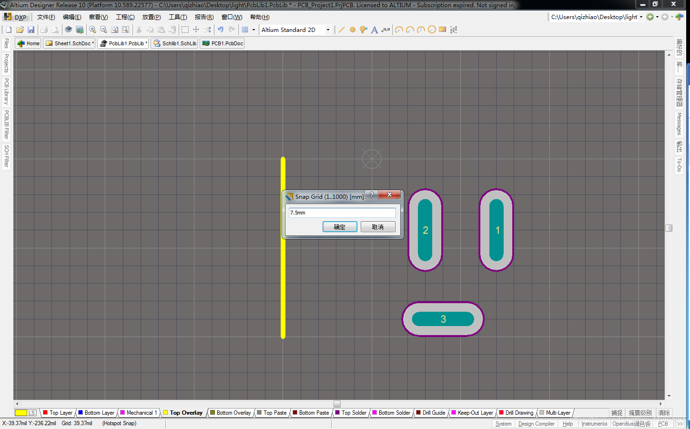Open the Messages side panel

680,124
